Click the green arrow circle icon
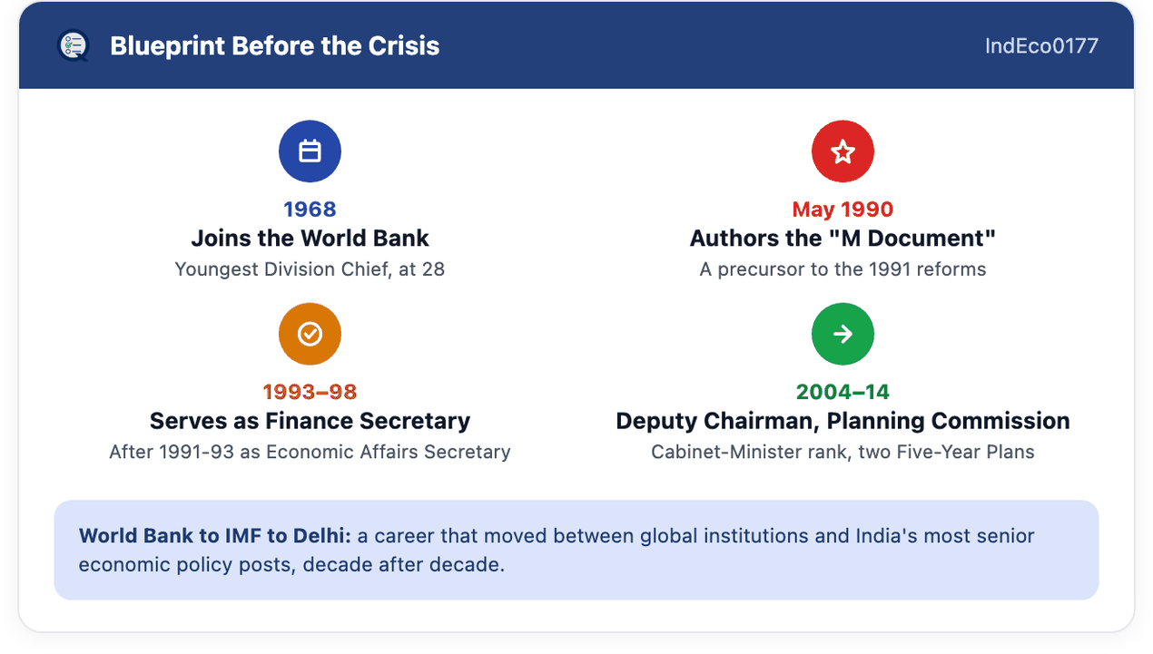The width and height of the screenshot is (1153, 654). click(843, 335)
